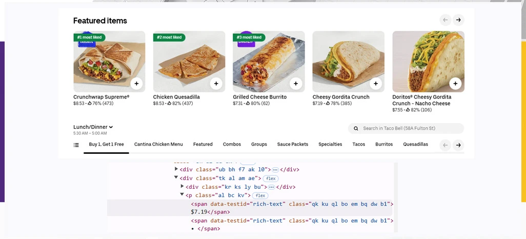Click price text $7.19 • 78% (385)
The width and height of the screenshot is (526, 239).
tap(332, 104)
